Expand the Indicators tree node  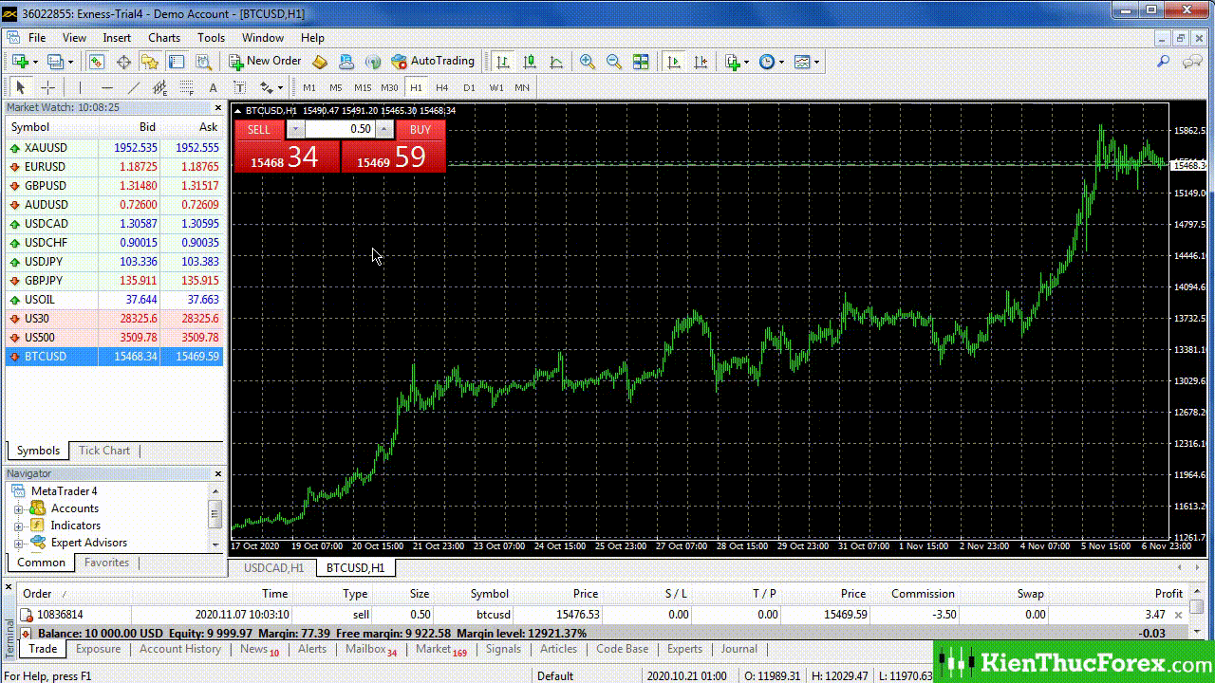(18, 526)
